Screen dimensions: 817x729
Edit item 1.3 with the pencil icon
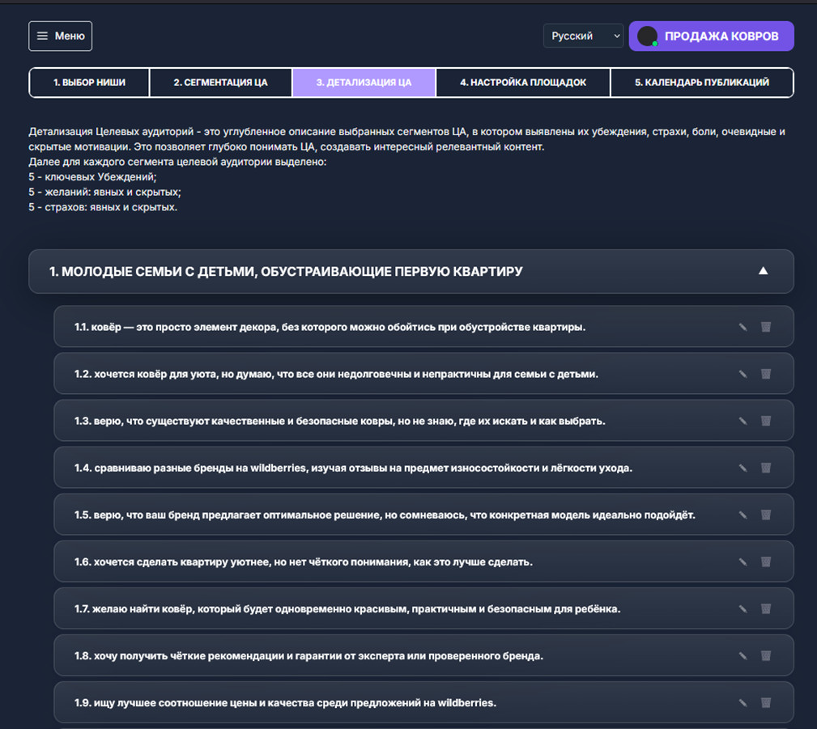click(743, 421)
